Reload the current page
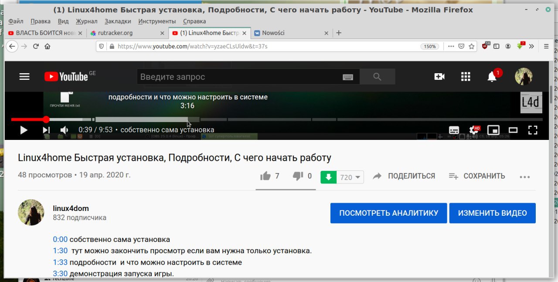The width and height of the screenshot is (558, 282). [x=36, y=46]
